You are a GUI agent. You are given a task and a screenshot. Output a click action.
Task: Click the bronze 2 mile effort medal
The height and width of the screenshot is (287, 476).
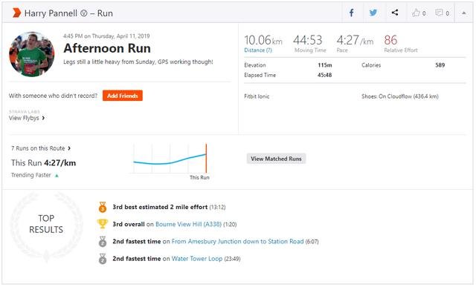click(x=103, y=207)
